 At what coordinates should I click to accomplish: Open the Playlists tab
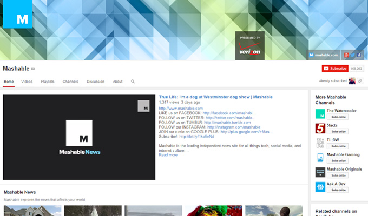[x=48, y=82]
